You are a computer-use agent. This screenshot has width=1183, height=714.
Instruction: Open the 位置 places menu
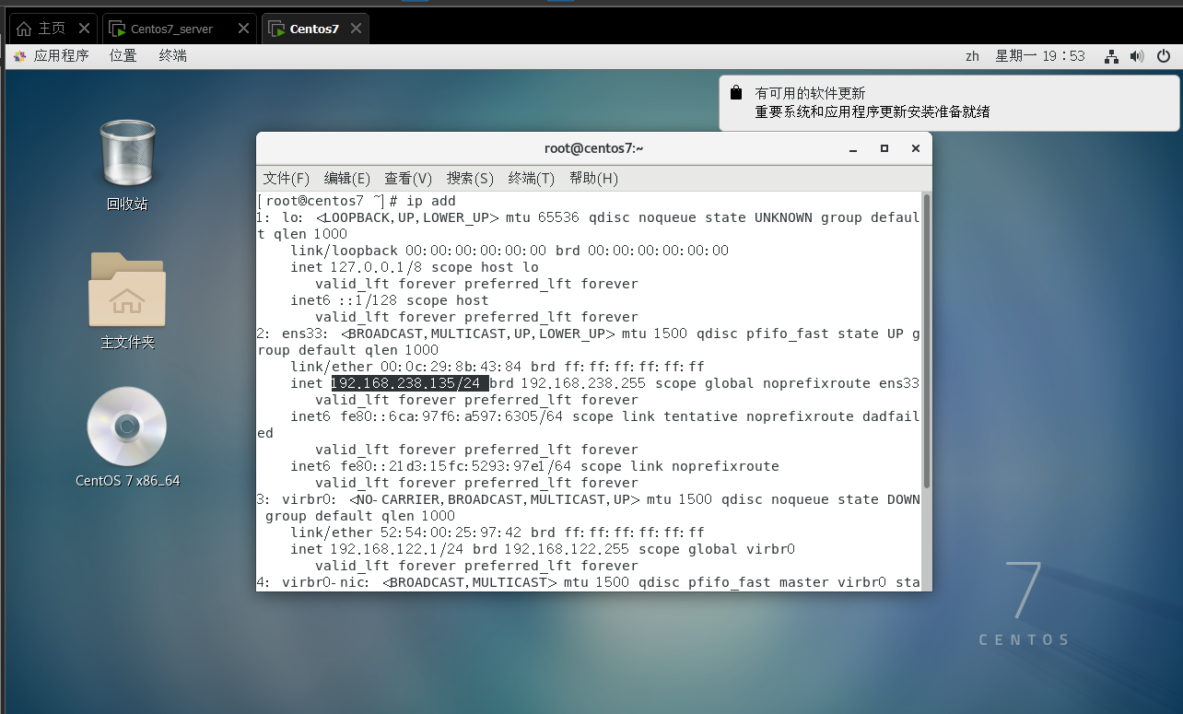tap(123, 56)
